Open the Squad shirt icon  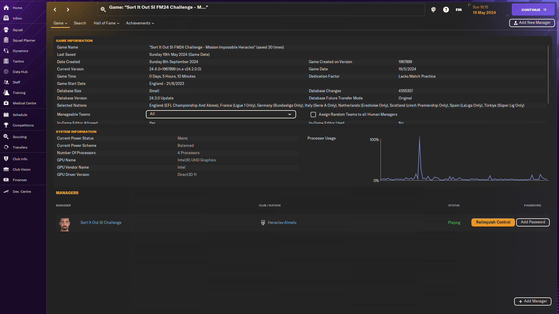(x=6, y=30)
